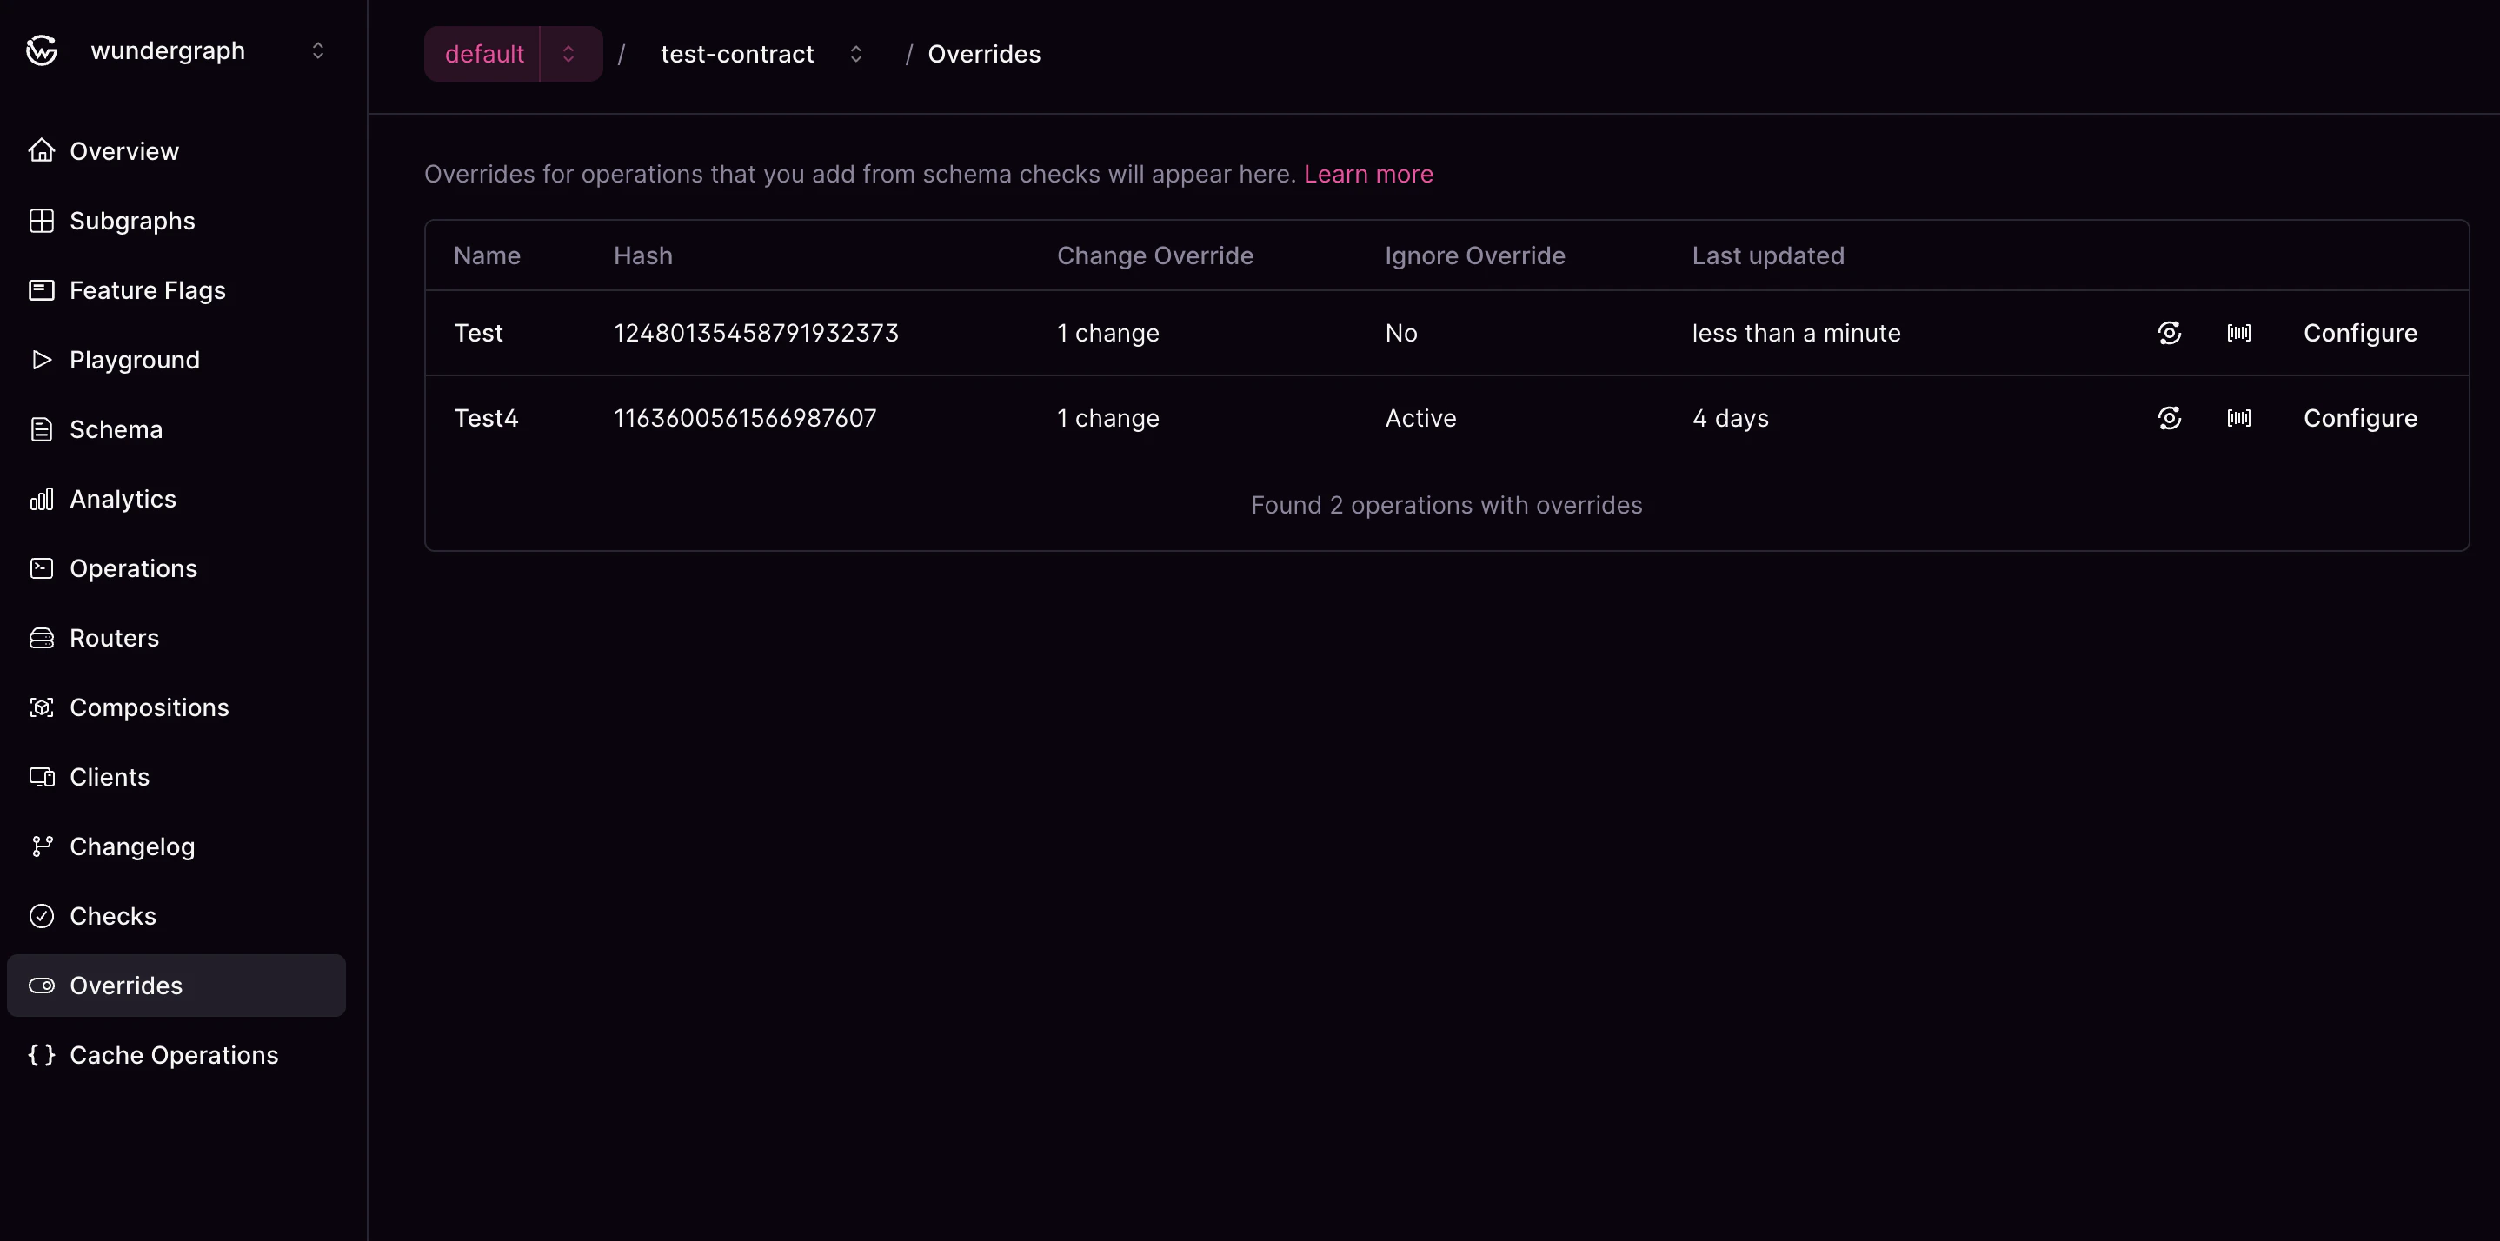
Task: Click Configure on the Test4 row
Action: [2361, 417]
